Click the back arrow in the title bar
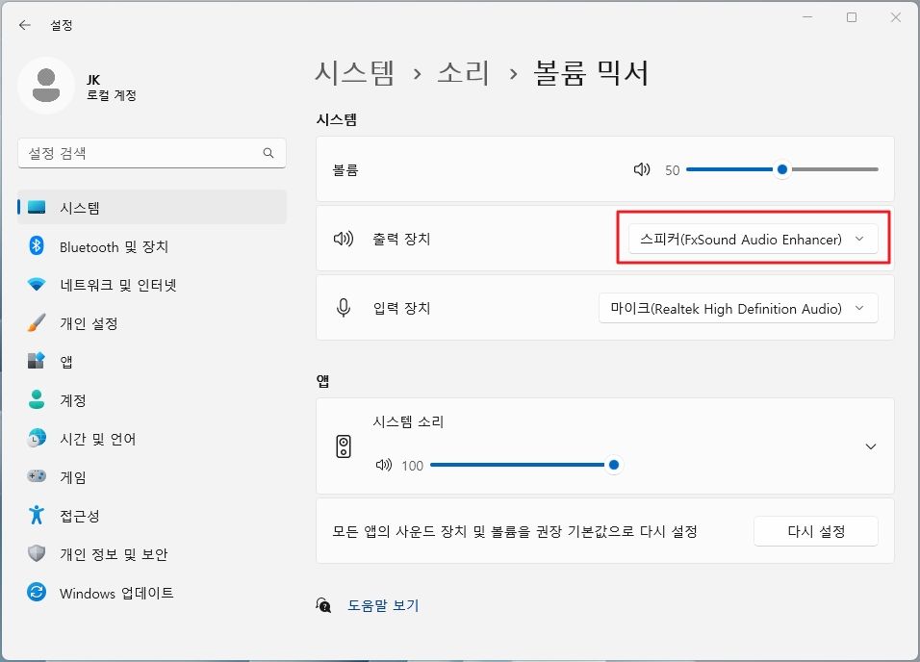The height and width of the screenshot is (662, 920). (25, 25)
